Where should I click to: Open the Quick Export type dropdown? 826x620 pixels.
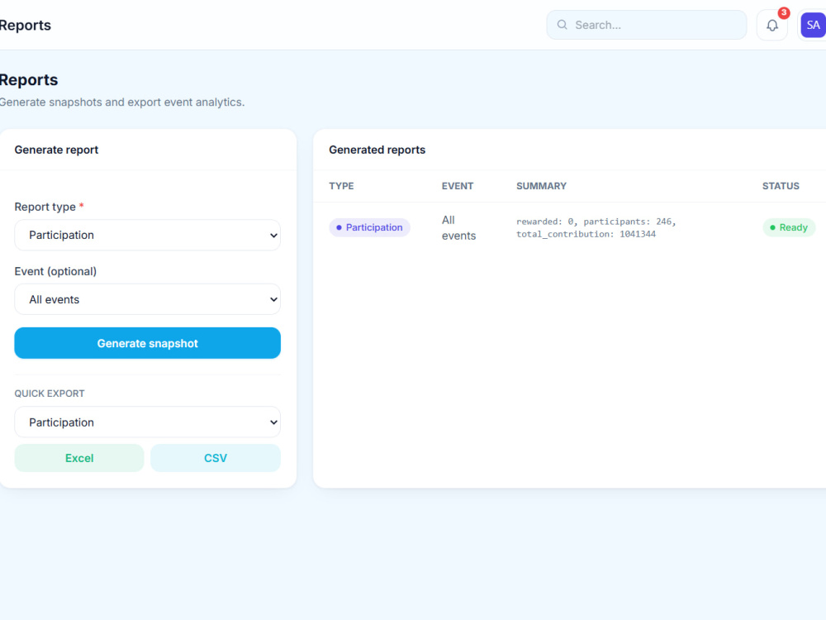148,422
